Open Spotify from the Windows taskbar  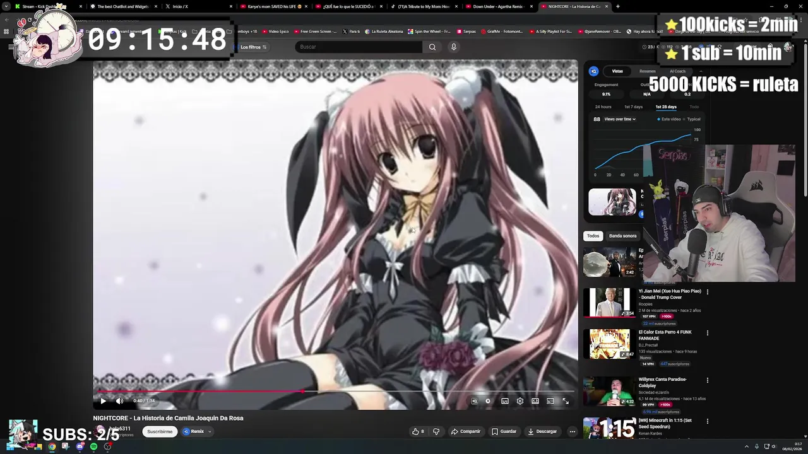[93, 447]
